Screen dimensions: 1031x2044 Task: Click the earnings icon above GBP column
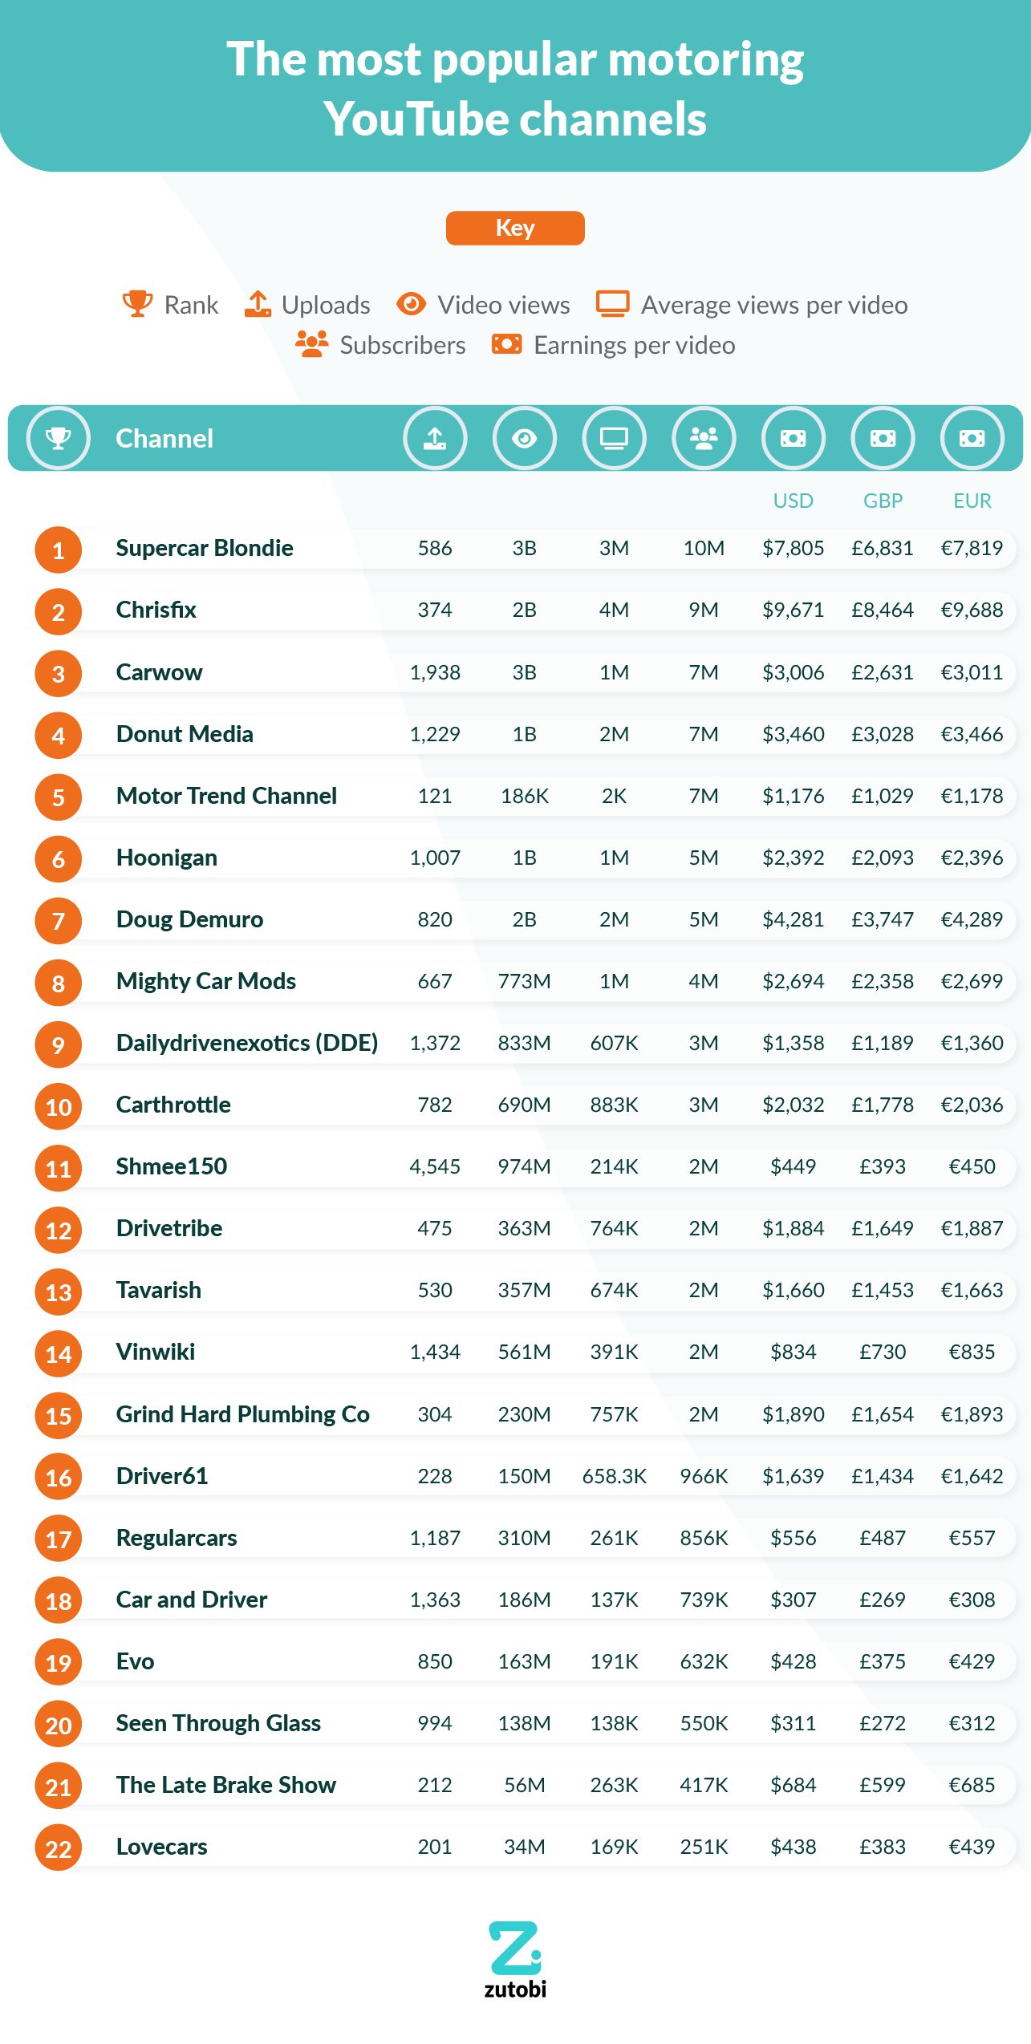883,438
